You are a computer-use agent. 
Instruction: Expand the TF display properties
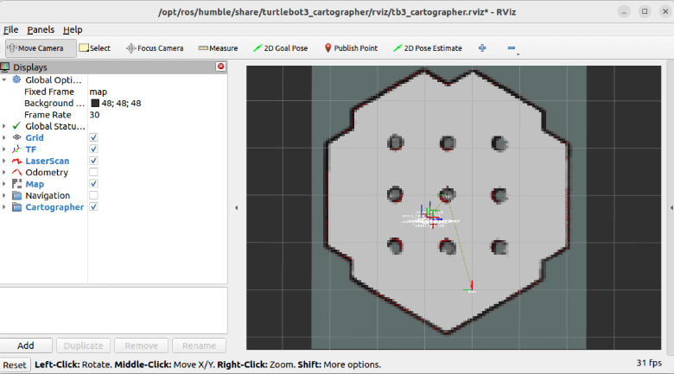coord(4,149)
